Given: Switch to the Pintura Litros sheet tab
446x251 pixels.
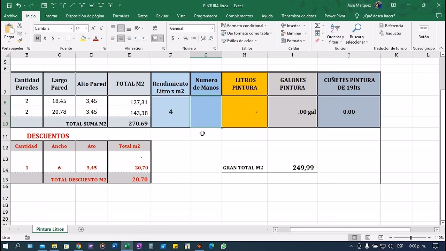Looking at the screenshot, I should tap(50, 229).
